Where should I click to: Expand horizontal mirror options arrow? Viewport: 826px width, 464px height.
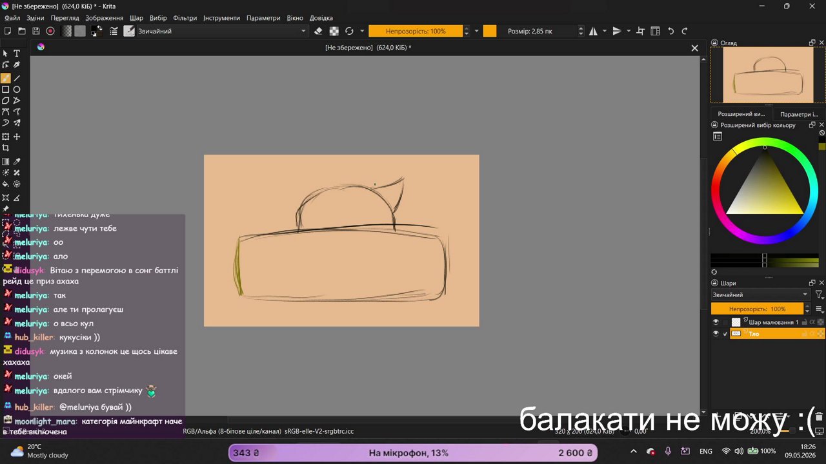pyautogui.click(x=605, y=31)
